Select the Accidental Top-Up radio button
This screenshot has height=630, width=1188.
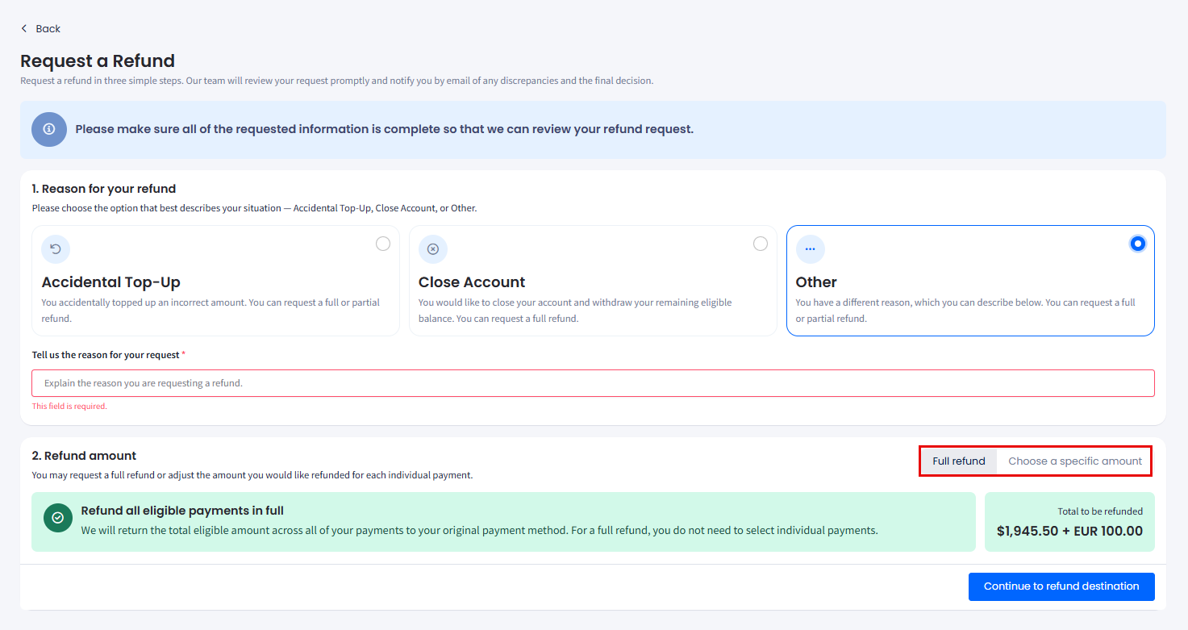383,244
